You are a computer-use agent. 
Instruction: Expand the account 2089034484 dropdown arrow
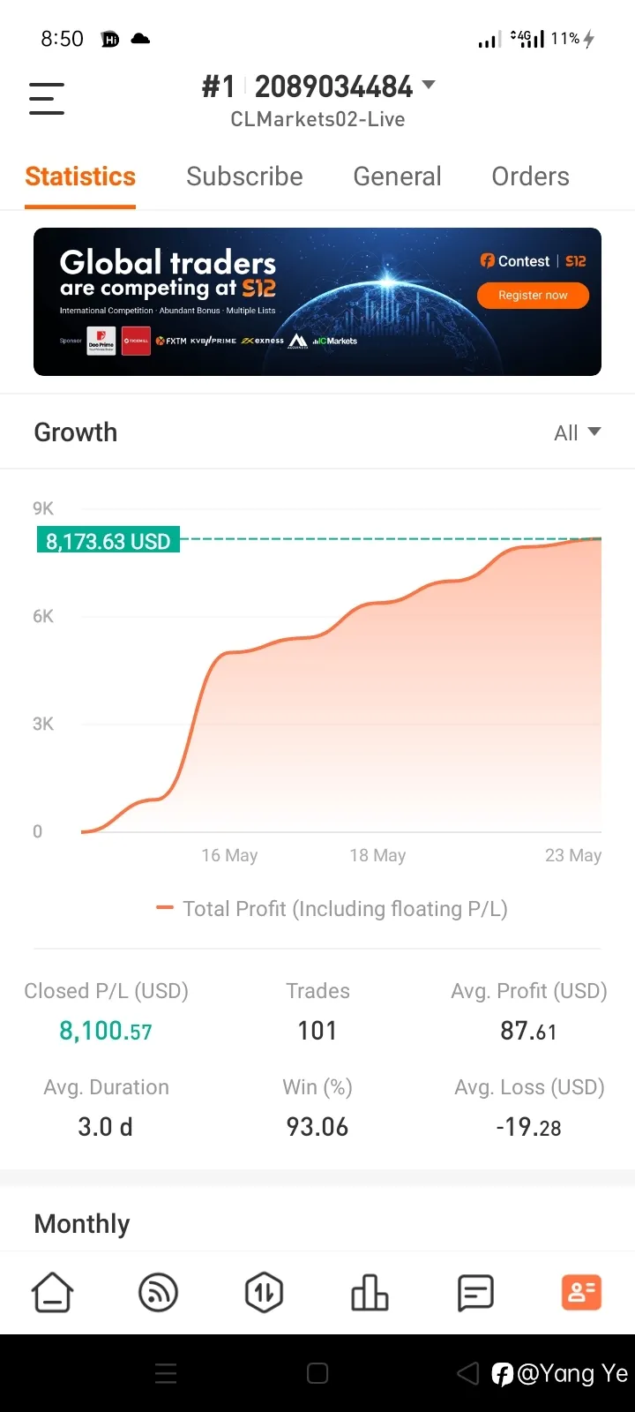tap(429, 85)
